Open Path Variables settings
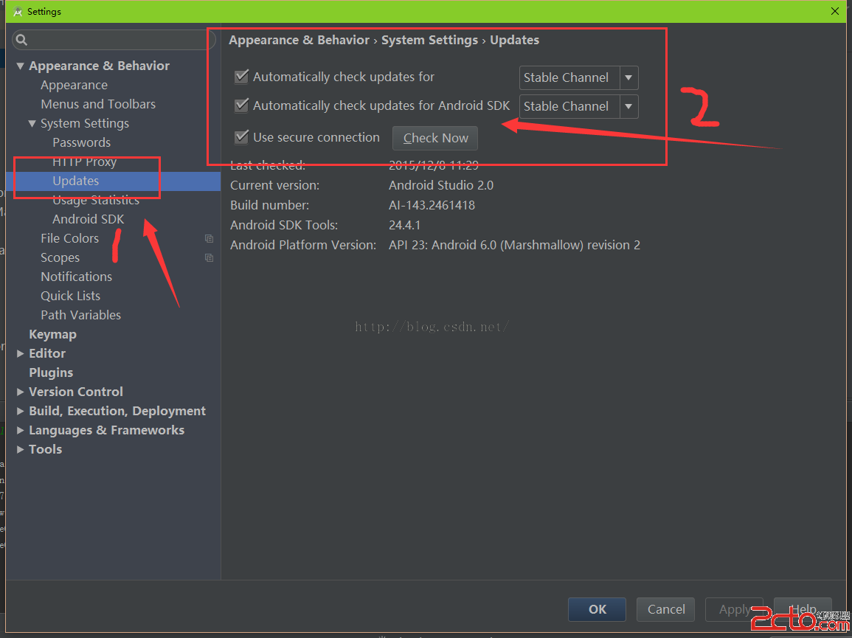 (80, 315)
